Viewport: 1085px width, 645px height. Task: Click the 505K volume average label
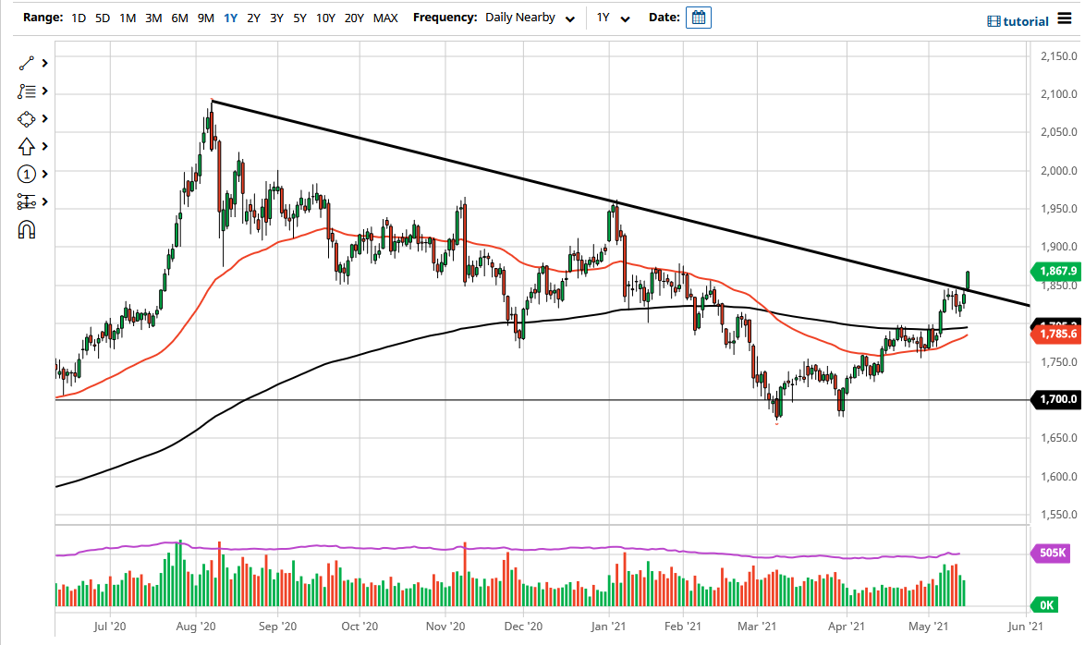[x=1052, y=553]
